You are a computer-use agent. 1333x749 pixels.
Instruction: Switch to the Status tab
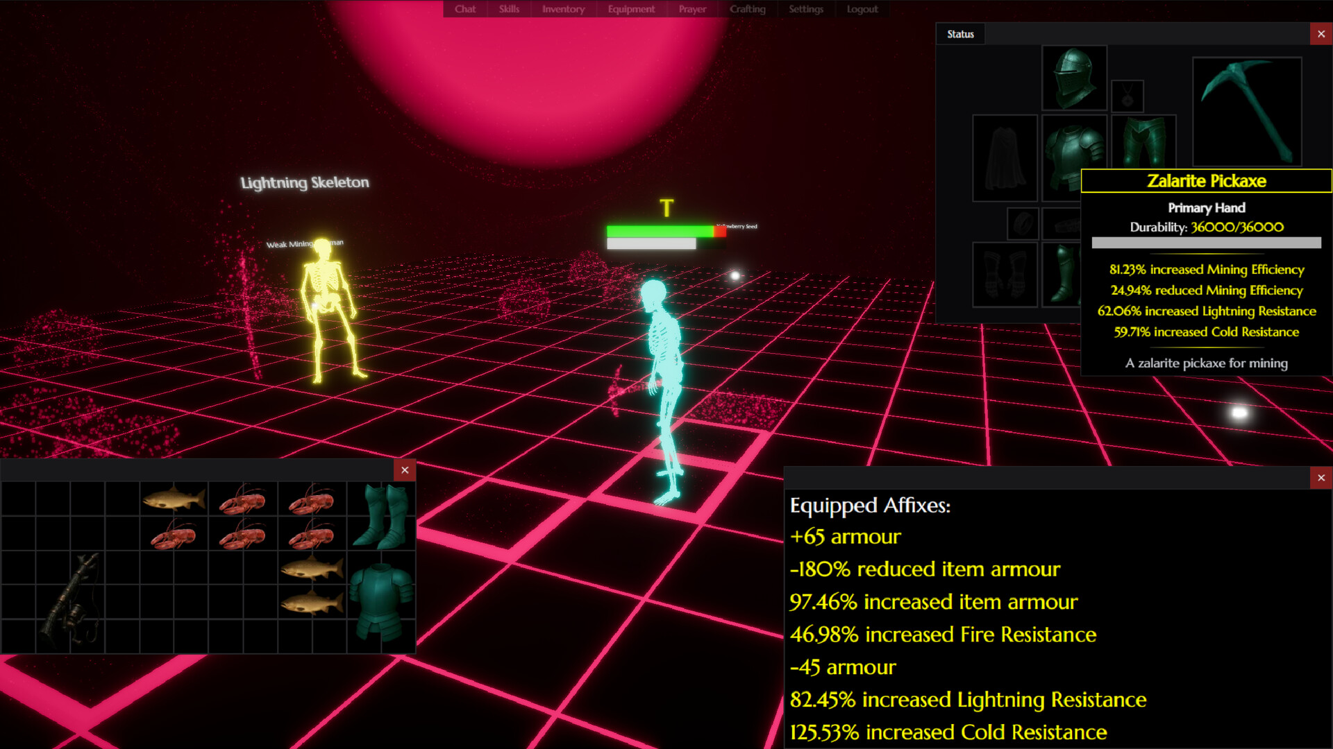[960, 33]
